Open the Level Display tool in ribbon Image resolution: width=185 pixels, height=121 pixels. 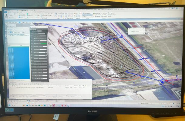(22, 14)
